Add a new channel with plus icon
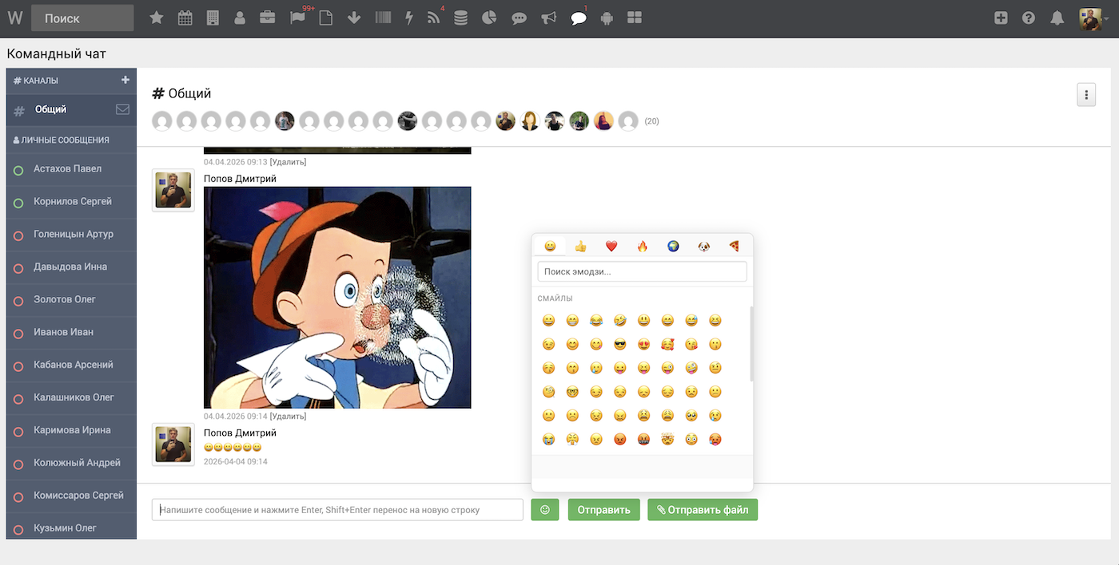Viewport: 1119px width, 565px height. 125,80
